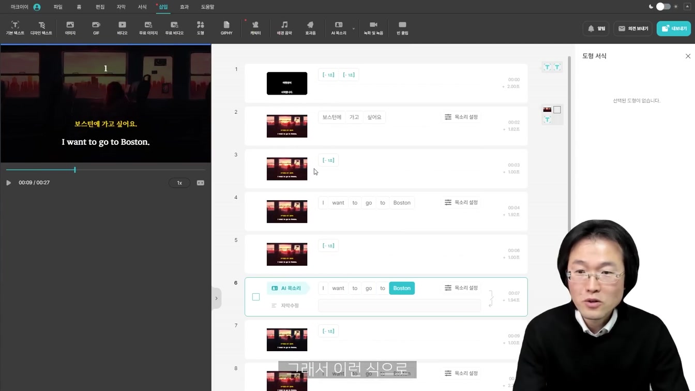Expand the AI 목소리 dropdown arrow

(x=354, y=29)
